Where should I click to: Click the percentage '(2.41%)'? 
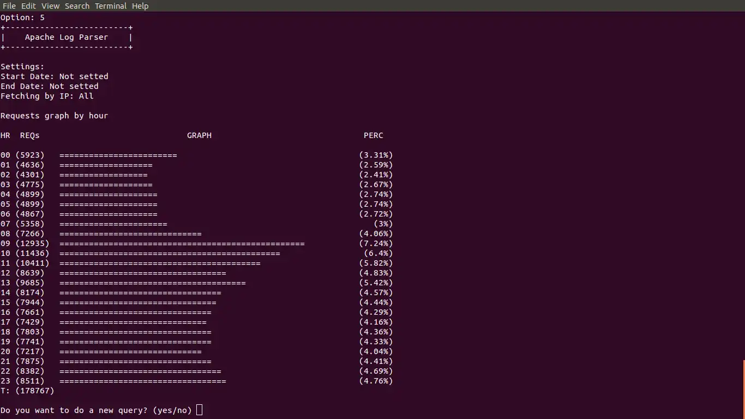click(376, 175)
